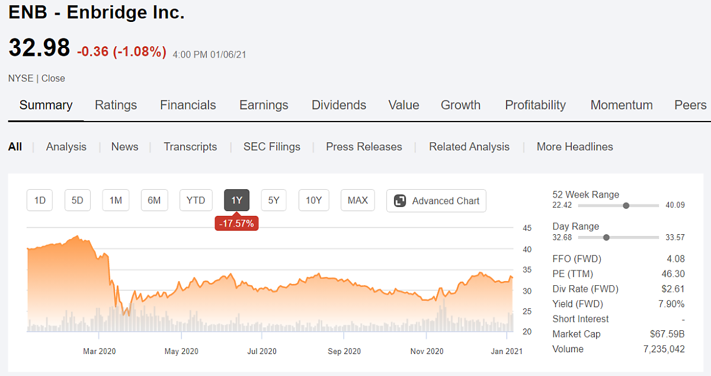The image size is (711, 376).
Task: Filter headlines by Analysis
Action: (x=66, y=146)
